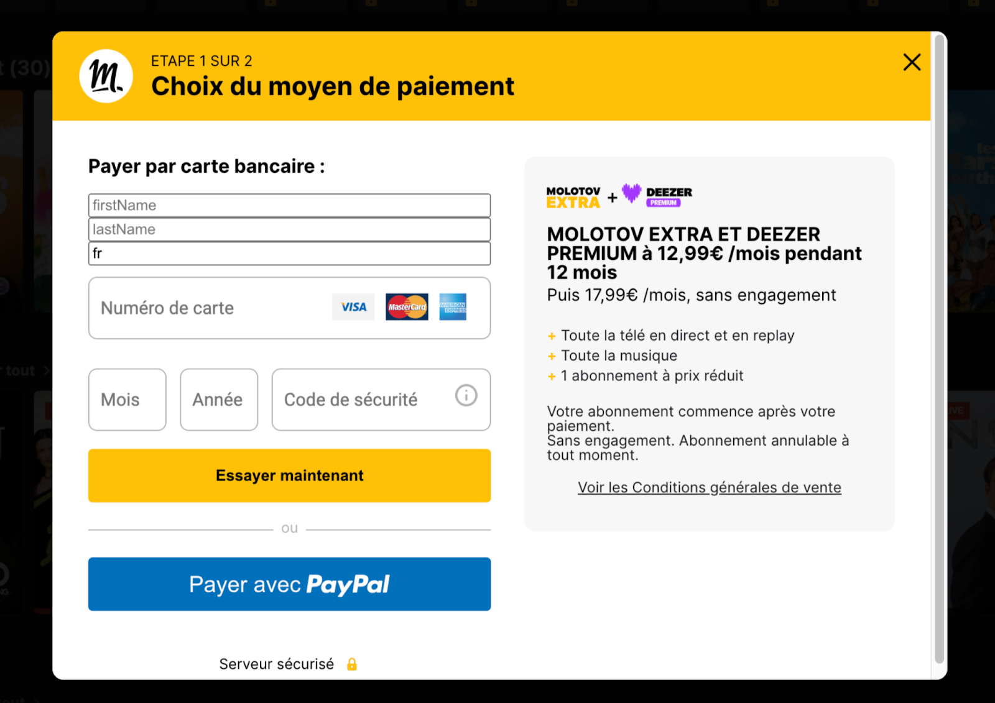Image resolution: width=995 pixels, height=703 pixels.
Task: Show security code info tooltip
Action: tap(466, 395)
